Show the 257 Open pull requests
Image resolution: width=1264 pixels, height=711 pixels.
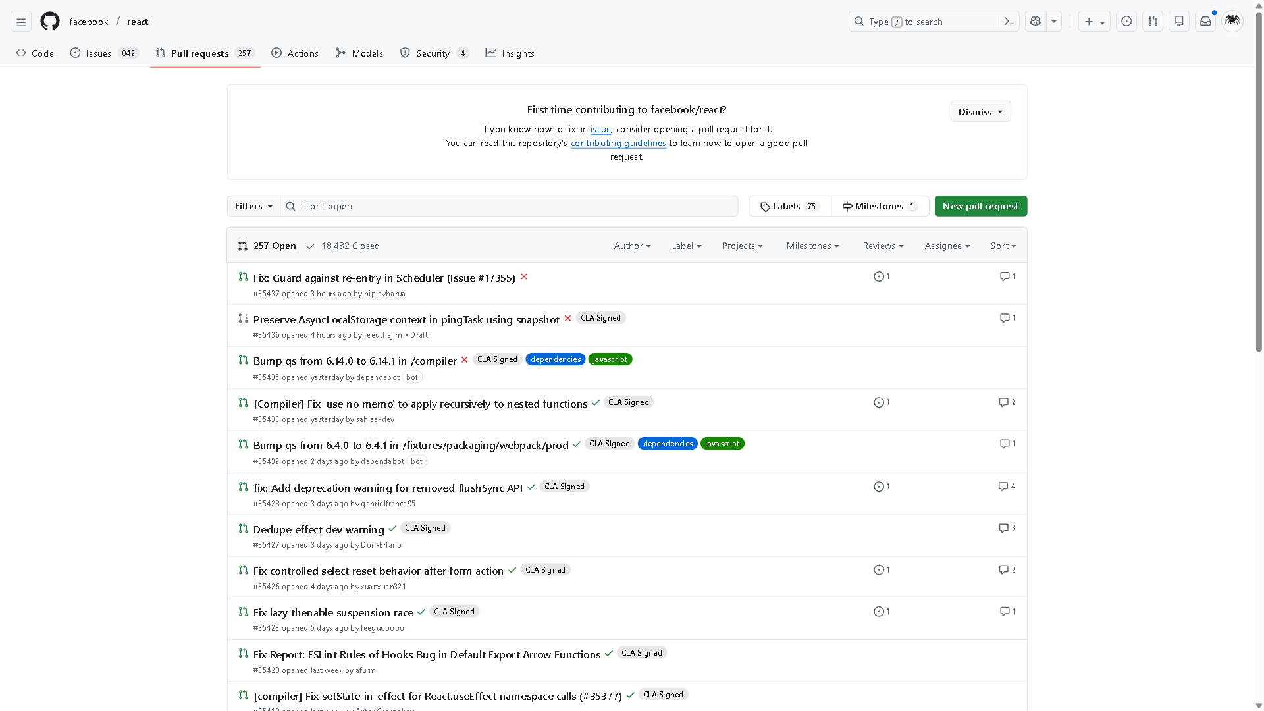click(x=267, y=246)
